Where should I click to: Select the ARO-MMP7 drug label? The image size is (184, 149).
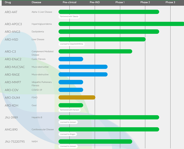pyautogui.click(x=13, y=82)
